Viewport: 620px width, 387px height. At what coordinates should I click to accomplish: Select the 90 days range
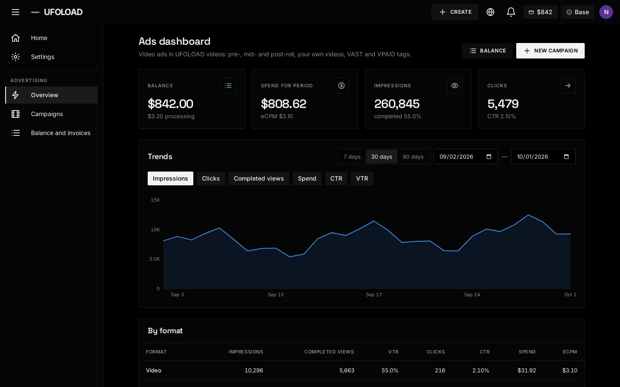pos(413,157)
